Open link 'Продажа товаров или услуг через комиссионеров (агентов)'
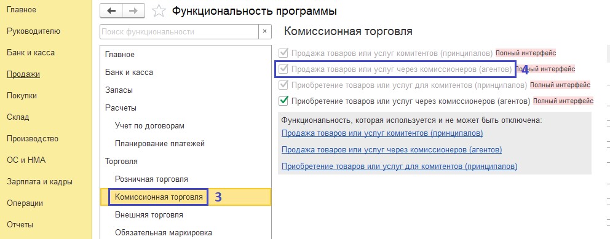Image resolution: width=610 pixels, height=239 pixels. click(x=391, y=150)
